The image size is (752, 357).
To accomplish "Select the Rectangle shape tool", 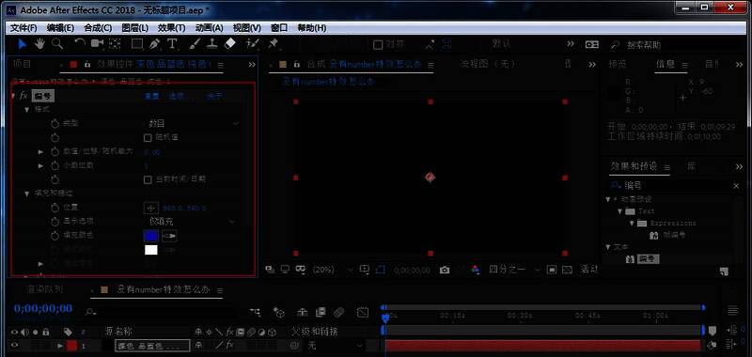I will coord(137,44).
